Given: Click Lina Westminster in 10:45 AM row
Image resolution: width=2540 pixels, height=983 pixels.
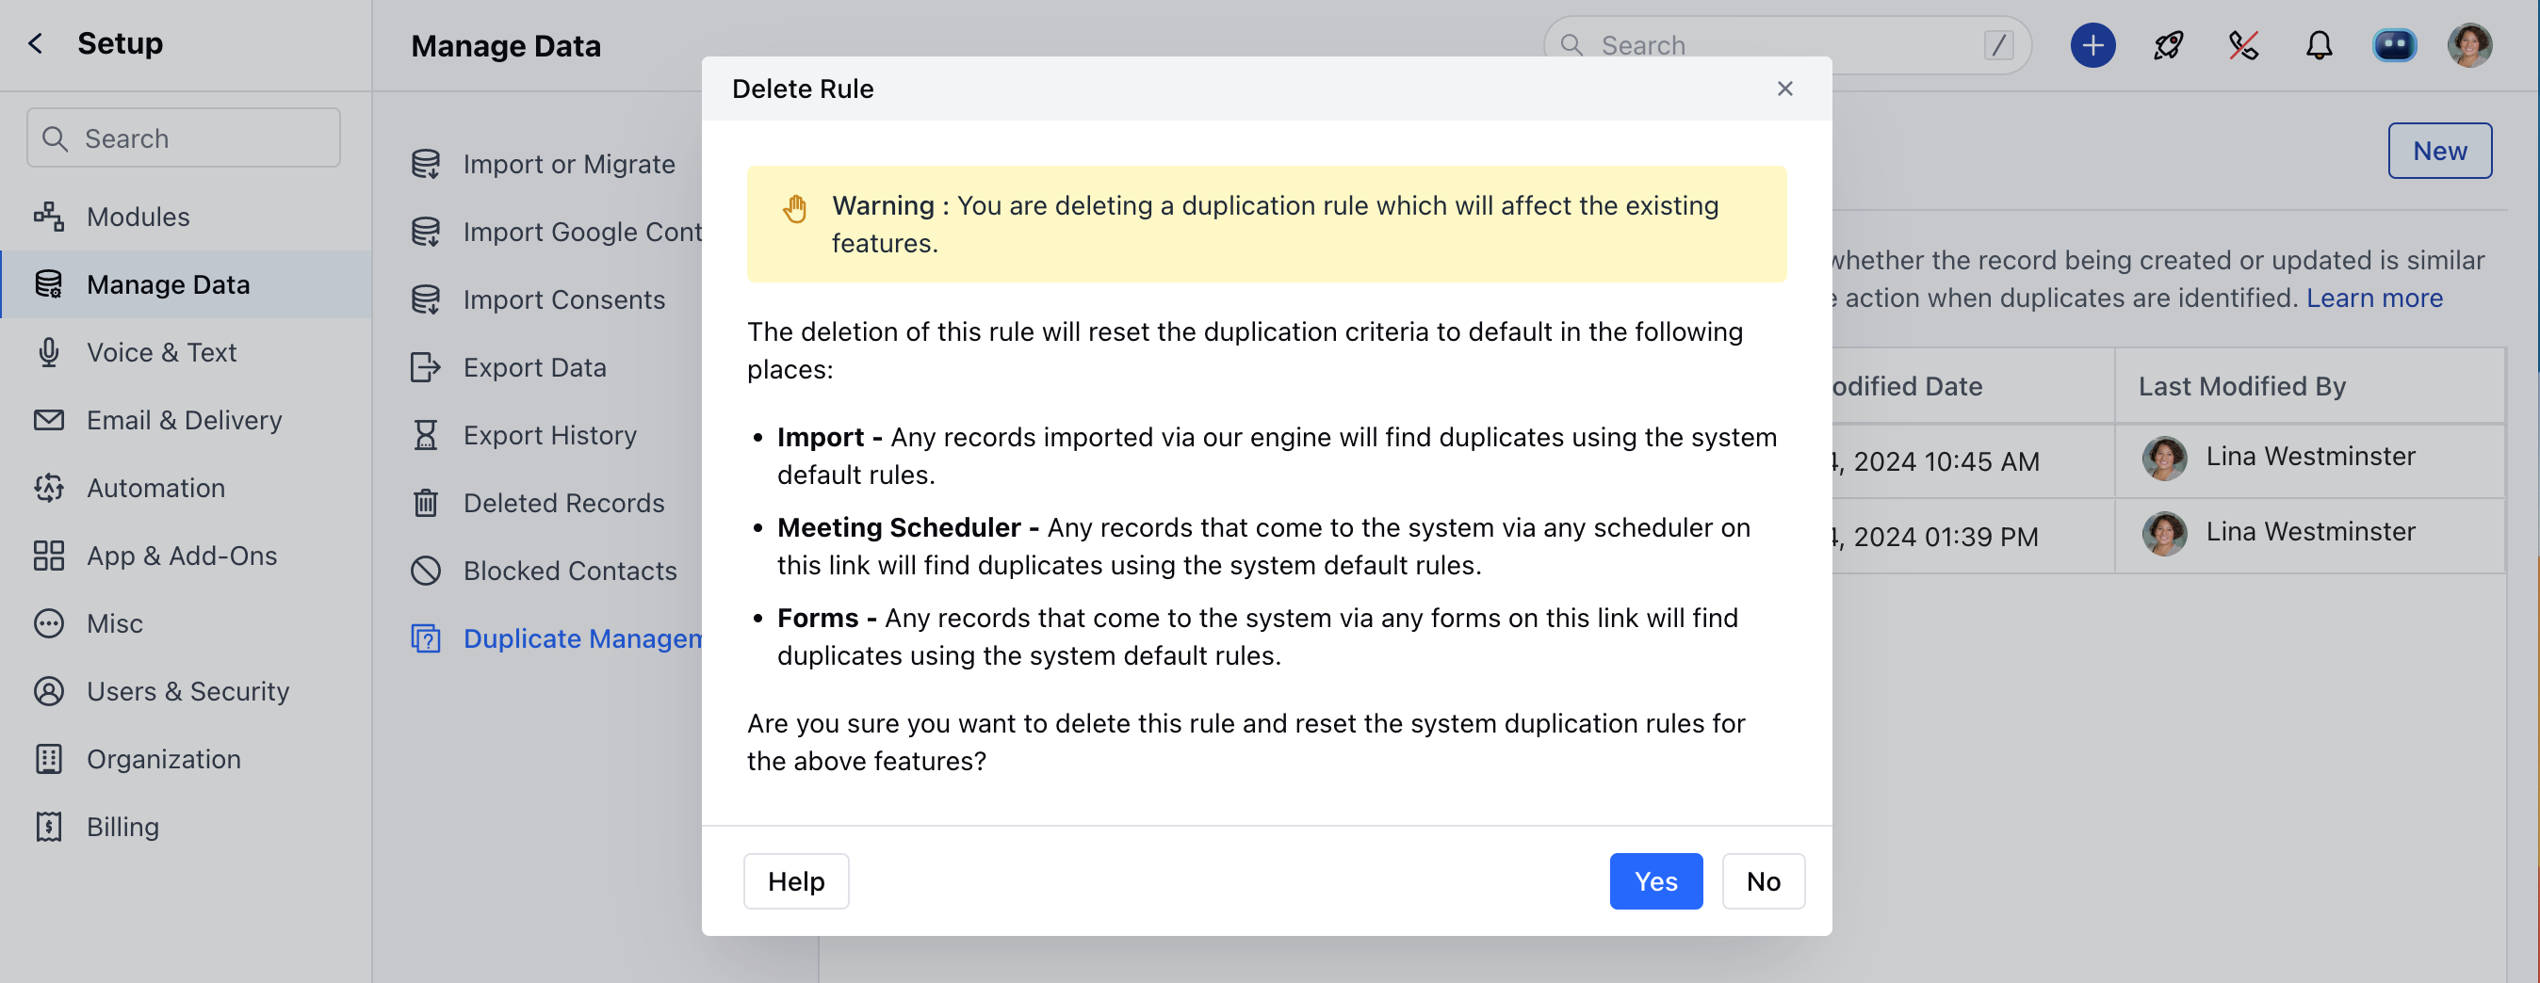Looking at the screenshot, I should [x=2309, y=456].
